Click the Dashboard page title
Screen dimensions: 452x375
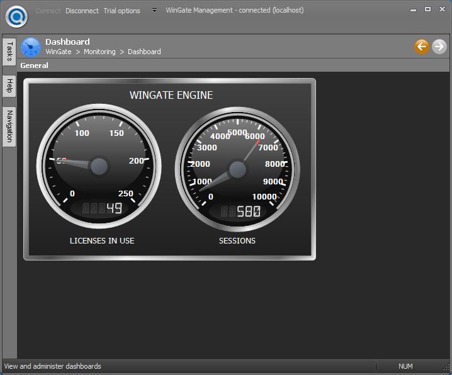tap(67, 42)
